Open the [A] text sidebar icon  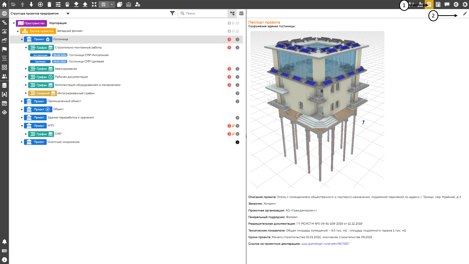(x=4, y=94)
